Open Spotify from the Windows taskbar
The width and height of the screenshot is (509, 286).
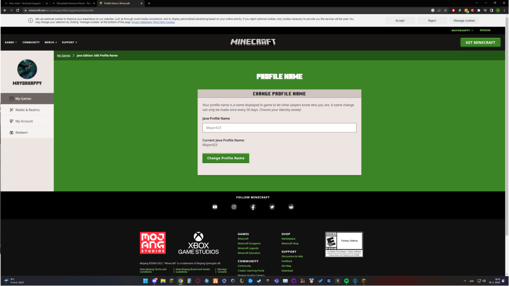pyautogui.click(x=346, y=281)
